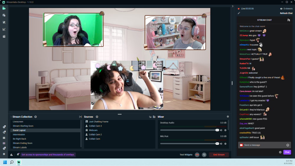This screenshot has width=295, height=166.
Task: Click Streamlabs icon in the taskbar
Action: (19, 162)
